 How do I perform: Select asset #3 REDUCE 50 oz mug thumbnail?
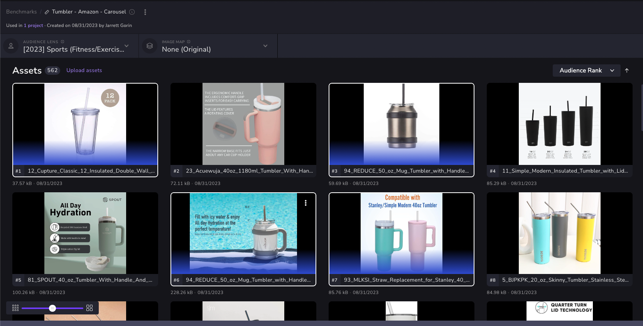402,124
